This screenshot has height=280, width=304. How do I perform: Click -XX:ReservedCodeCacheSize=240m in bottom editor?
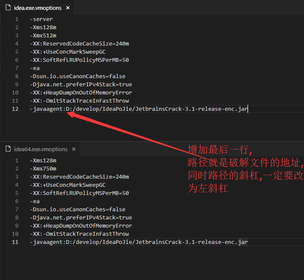pyautogui.click(x=79, y=177)
